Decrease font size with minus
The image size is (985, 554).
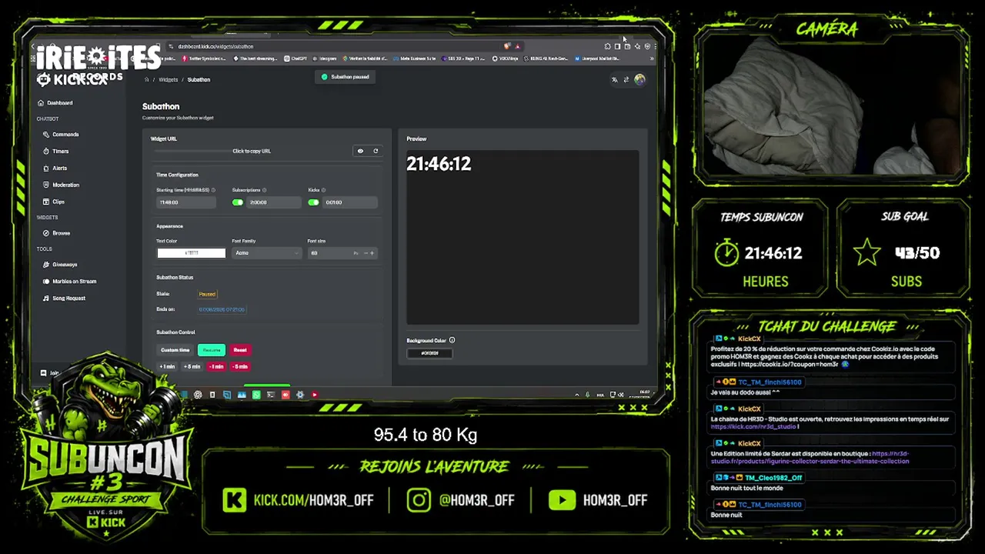click(x=366, y=253)
